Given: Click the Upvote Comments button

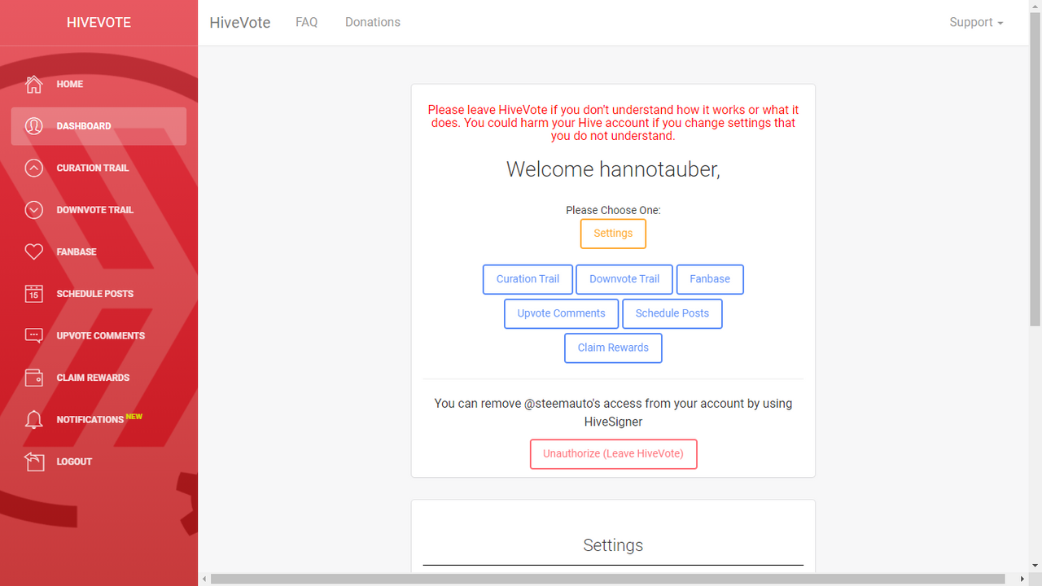Looking at the screenshot, I should (x=562, y=313).
